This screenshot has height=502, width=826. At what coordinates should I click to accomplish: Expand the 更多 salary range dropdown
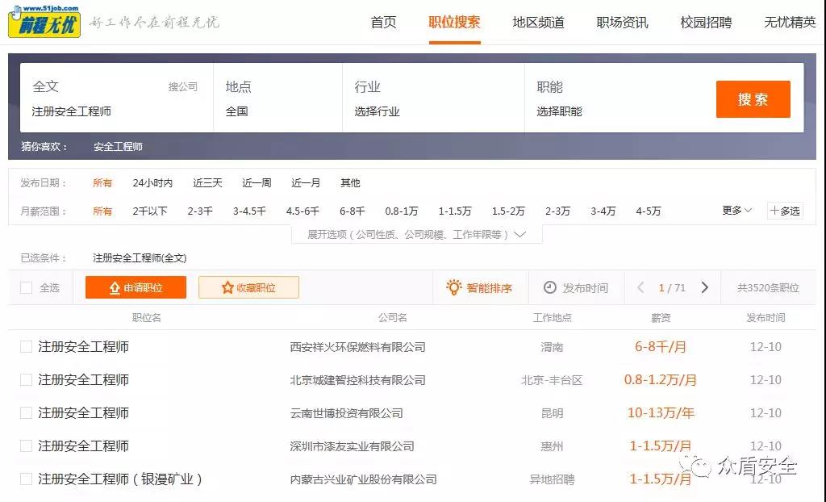[x=736, y=211]
